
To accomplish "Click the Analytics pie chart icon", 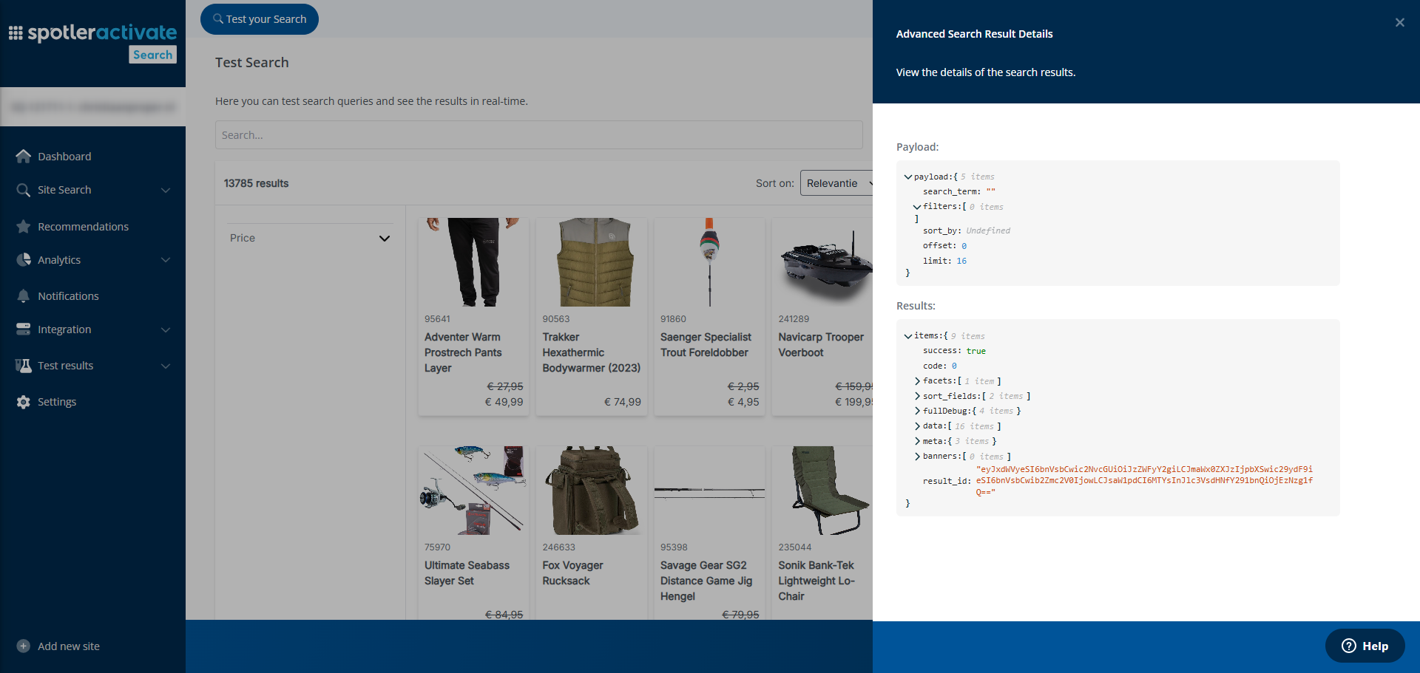I will click(24, 260).
